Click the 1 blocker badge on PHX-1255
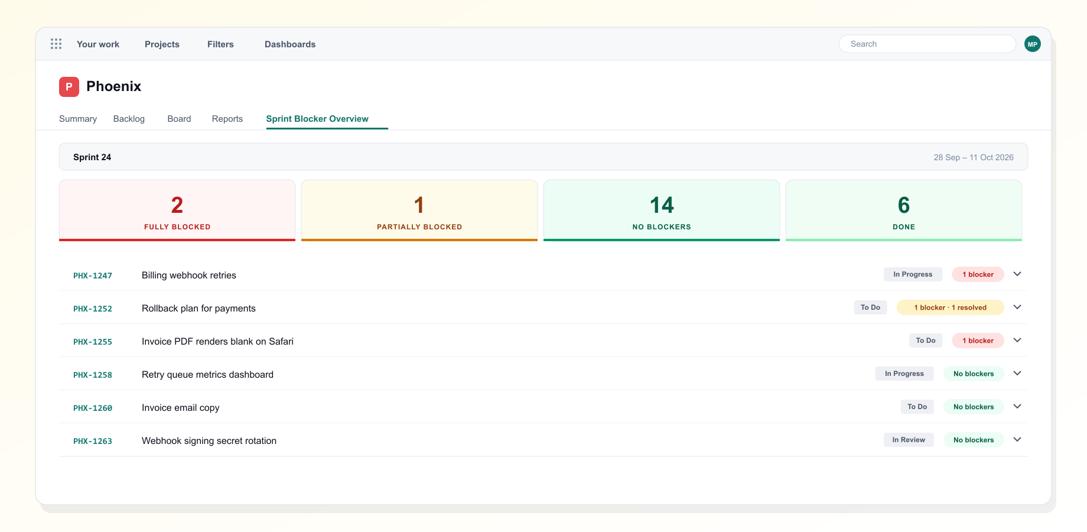This screenshot has height=532, width=1087. coord(978,340)
